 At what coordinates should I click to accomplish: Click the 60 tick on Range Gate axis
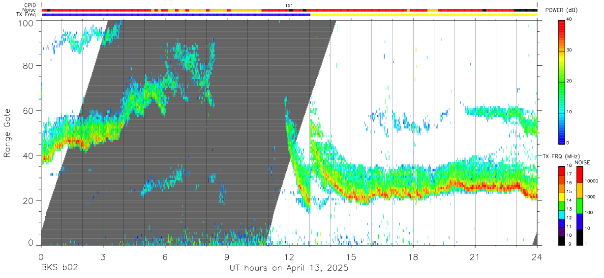pos(29,111)
